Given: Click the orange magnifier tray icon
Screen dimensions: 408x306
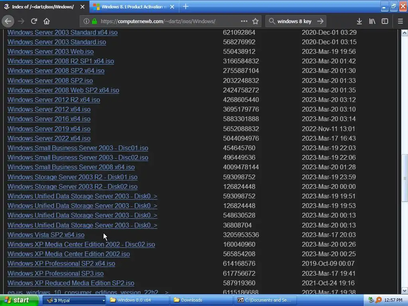Looking at the screenshot, I should (x=379, y=300).
